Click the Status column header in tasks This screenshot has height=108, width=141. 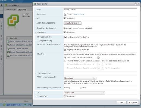[x=26, y=102]
